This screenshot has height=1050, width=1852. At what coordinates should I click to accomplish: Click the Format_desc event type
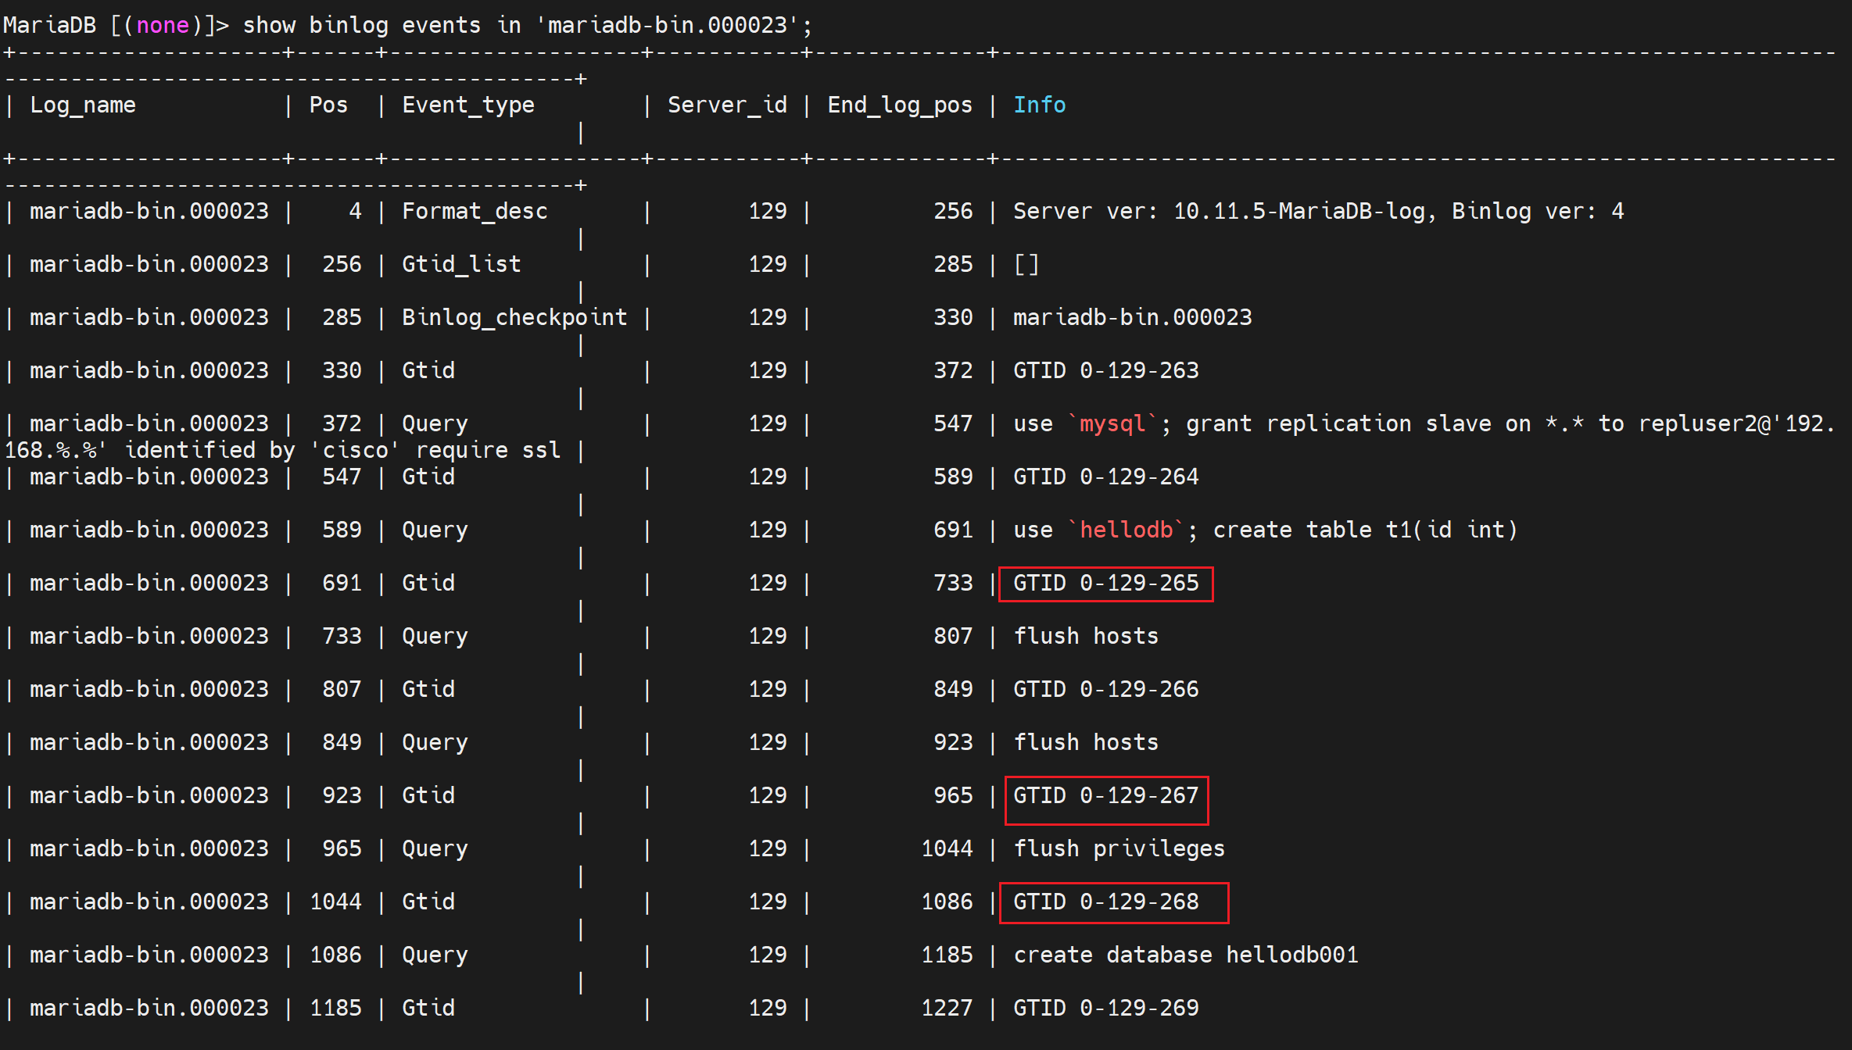[475, 212]
